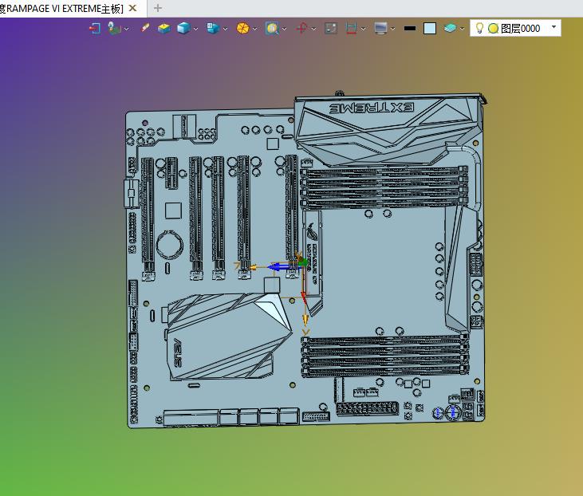583x496 pixels.
Task: Click the red coordinate-axis icon
Action: (x=302, y=28)
